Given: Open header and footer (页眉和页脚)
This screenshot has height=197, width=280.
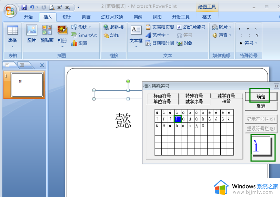Looking at the screenshot, I should pos(160,27).
